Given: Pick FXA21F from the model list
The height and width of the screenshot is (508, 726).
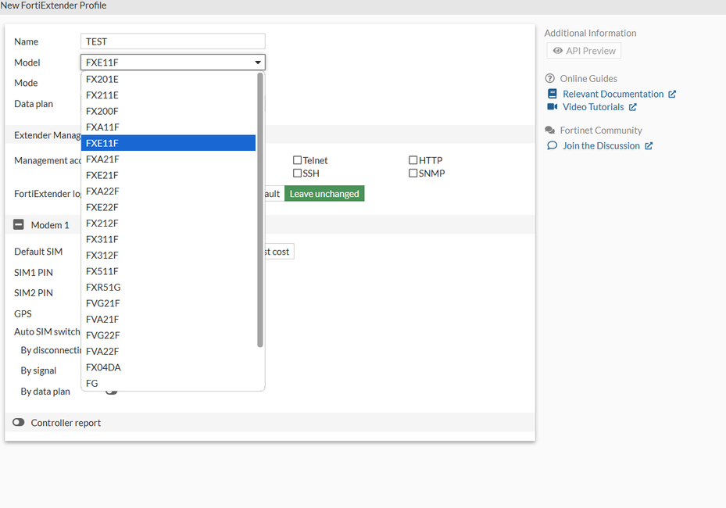Looking at the screenshot, I should (x=168, y=159).
